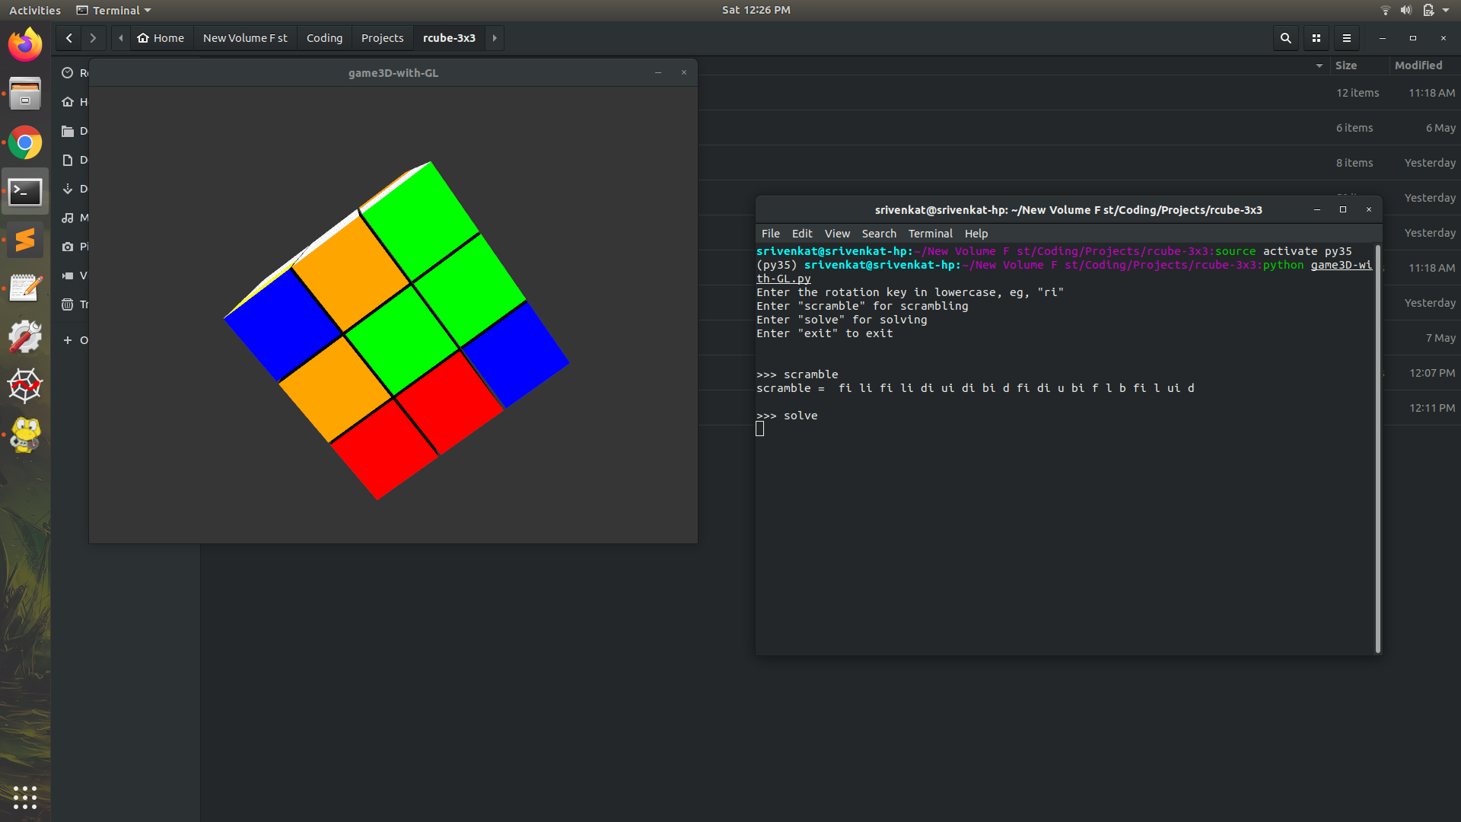Open the system status menu arrow
1461x822 pixels.
1446,10
